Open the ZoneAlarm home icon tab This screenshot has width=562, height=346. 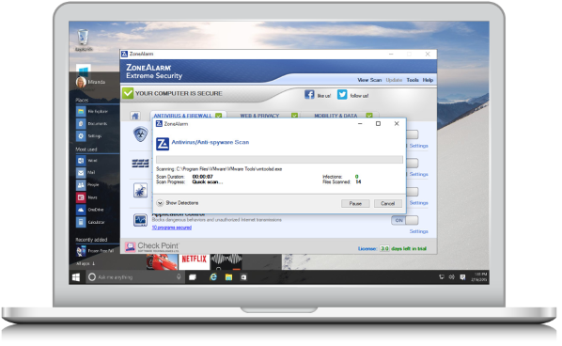tap(135, 116)
